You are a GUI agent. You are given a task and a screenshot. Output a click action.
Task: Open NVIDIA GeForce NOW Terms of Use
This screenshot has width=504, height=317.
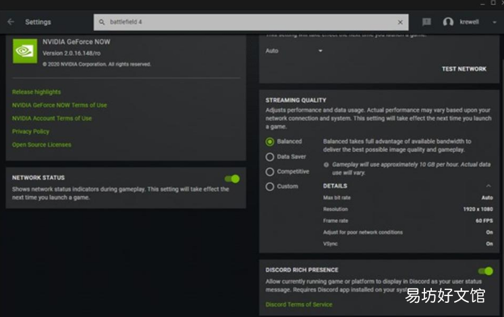59,105
